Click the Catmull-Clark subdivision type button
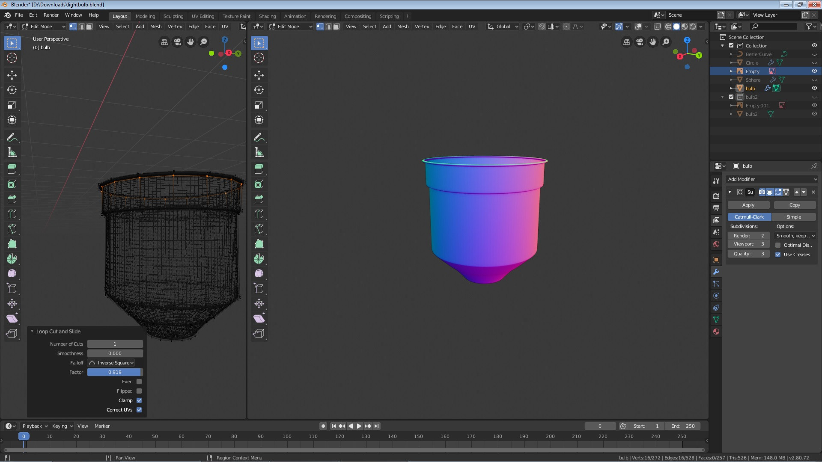 (749, 216)
